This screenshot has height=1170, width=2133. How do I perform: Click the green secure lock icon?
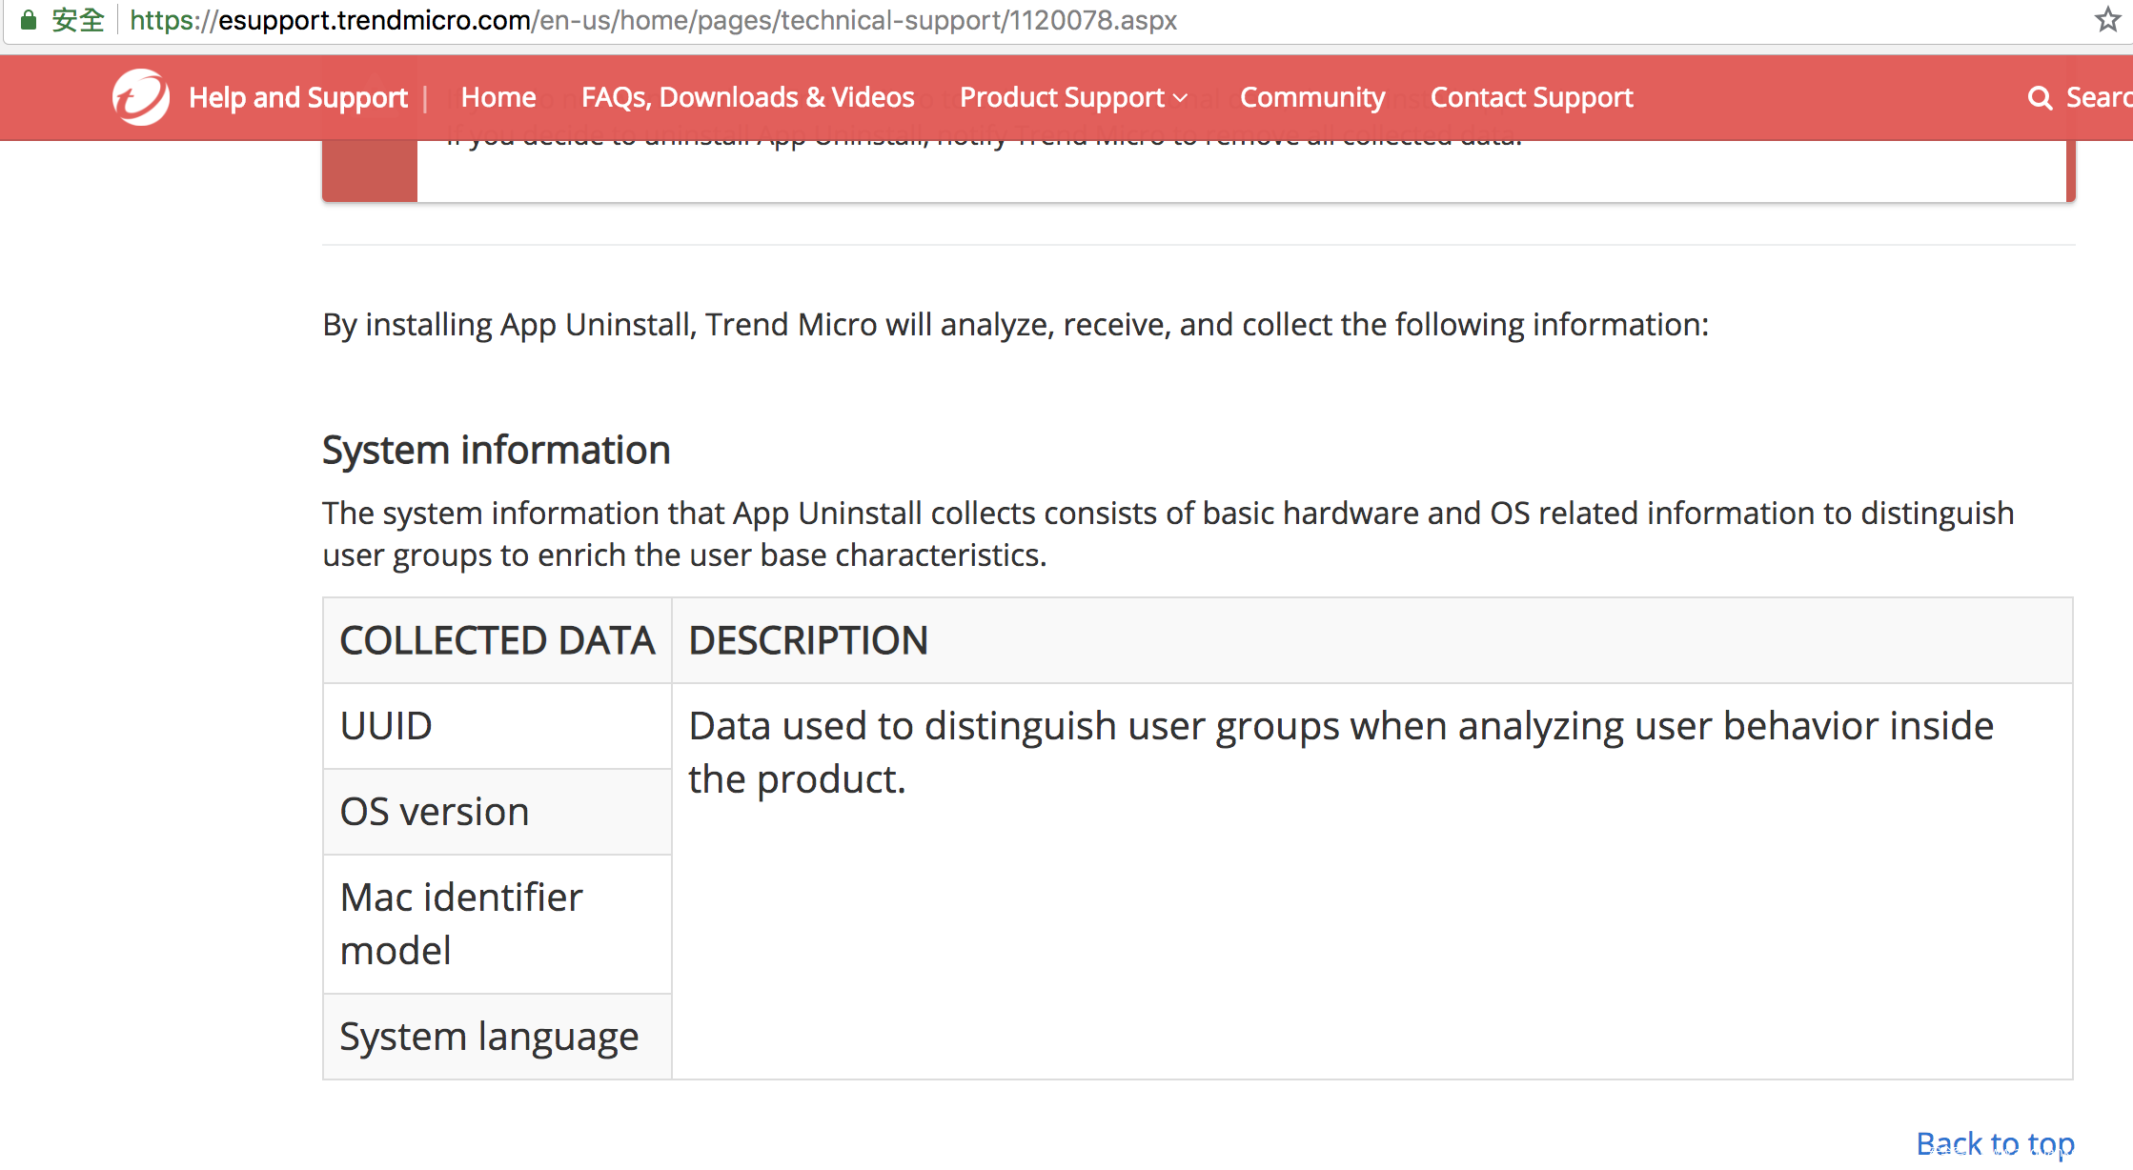29,20
